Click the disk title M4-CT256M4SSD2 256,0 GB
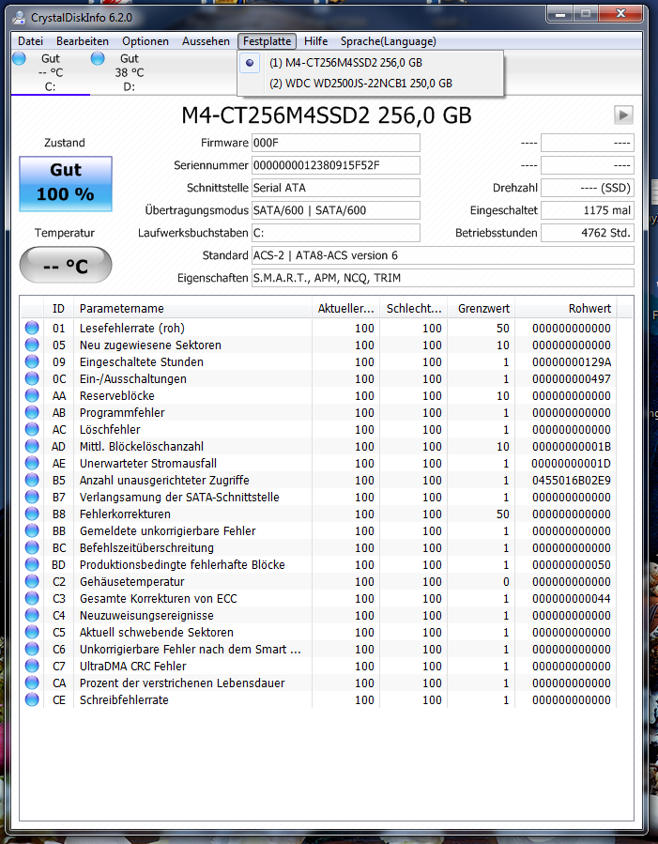This screenshot has width=658, height=844. (x=327, y=115)
